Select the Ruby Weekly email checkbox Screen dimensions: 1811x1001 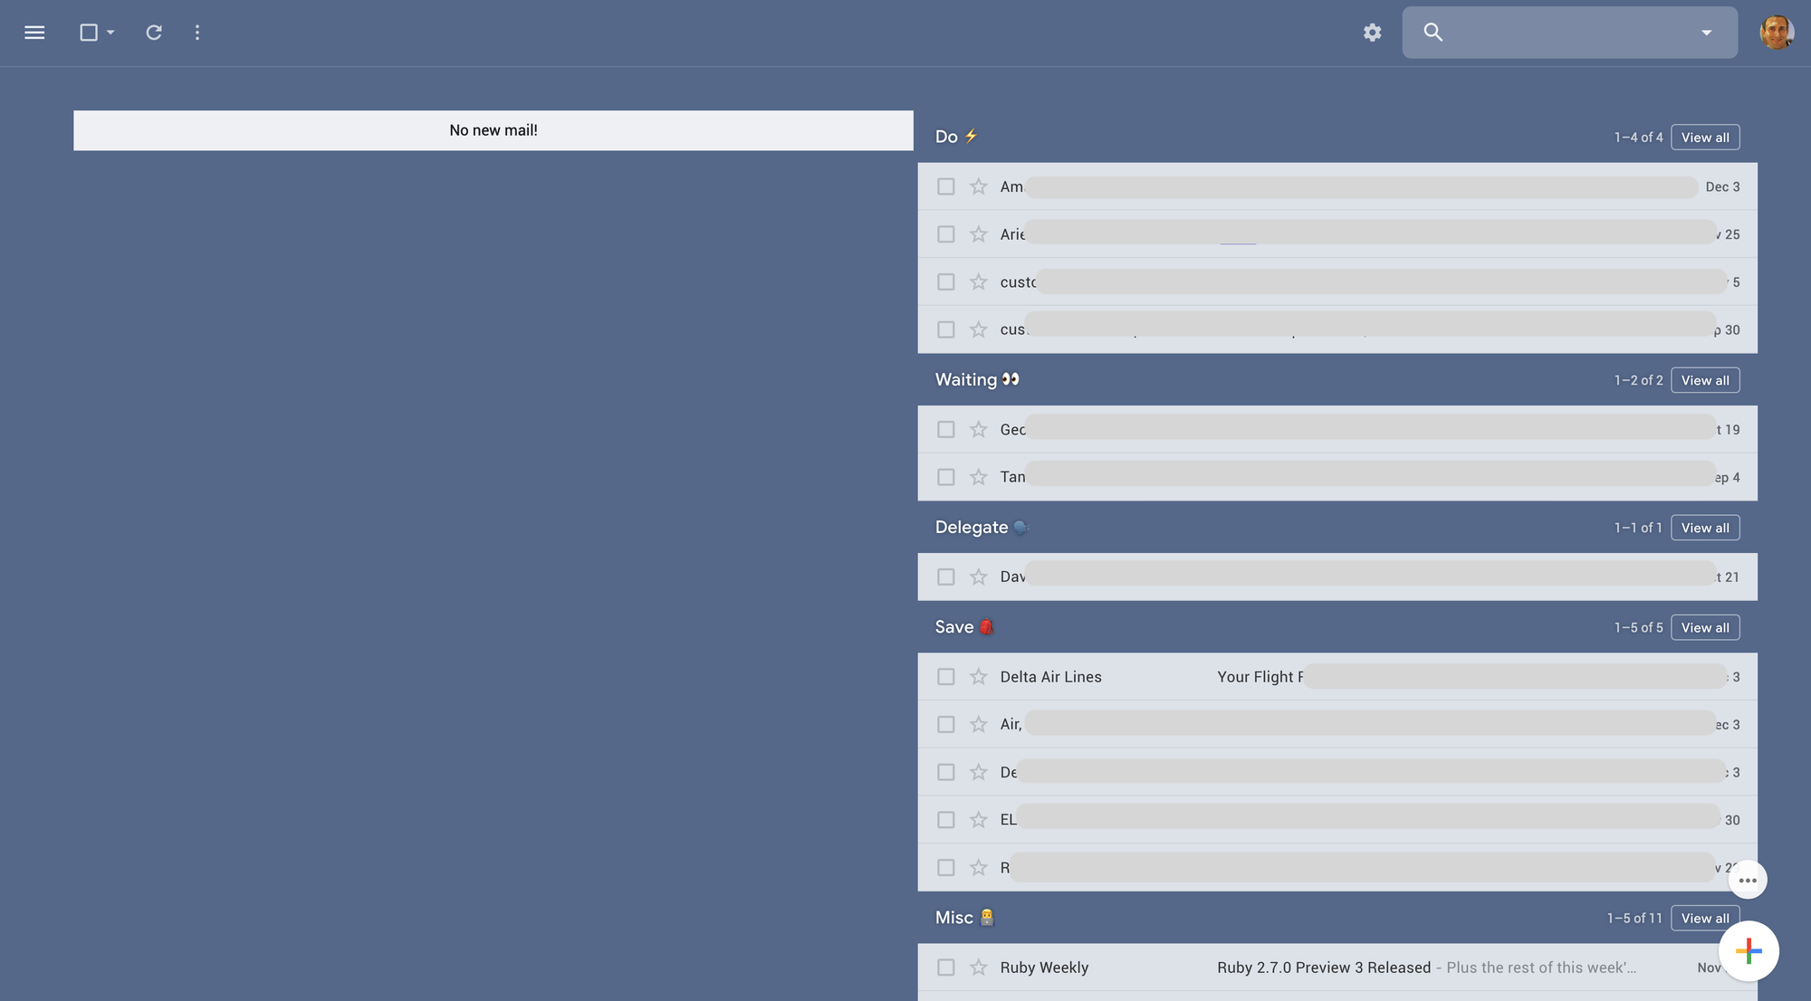pyautogui.click(x=946, y=968)
